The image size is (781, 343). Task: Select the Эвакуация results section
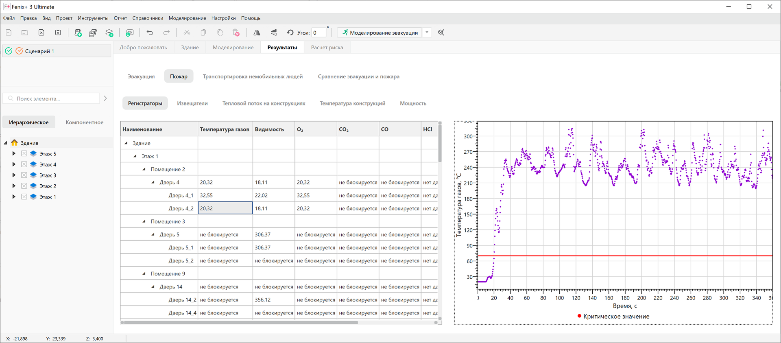click(141, 76)
